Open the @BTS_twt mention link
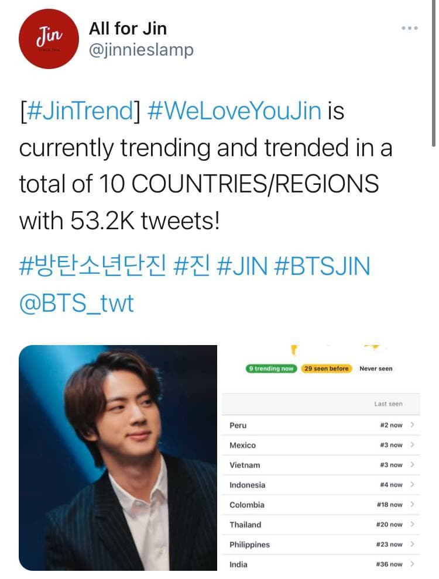Viewport: 439px width, 579px height. pos(76,304)
